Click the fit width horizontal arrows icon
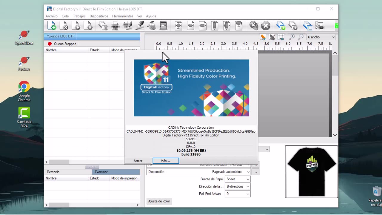 pos(203,26)
